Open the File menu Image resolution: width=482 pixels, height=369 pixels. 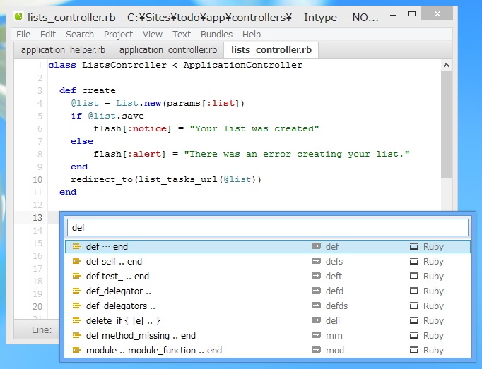(x=23, y=34)
